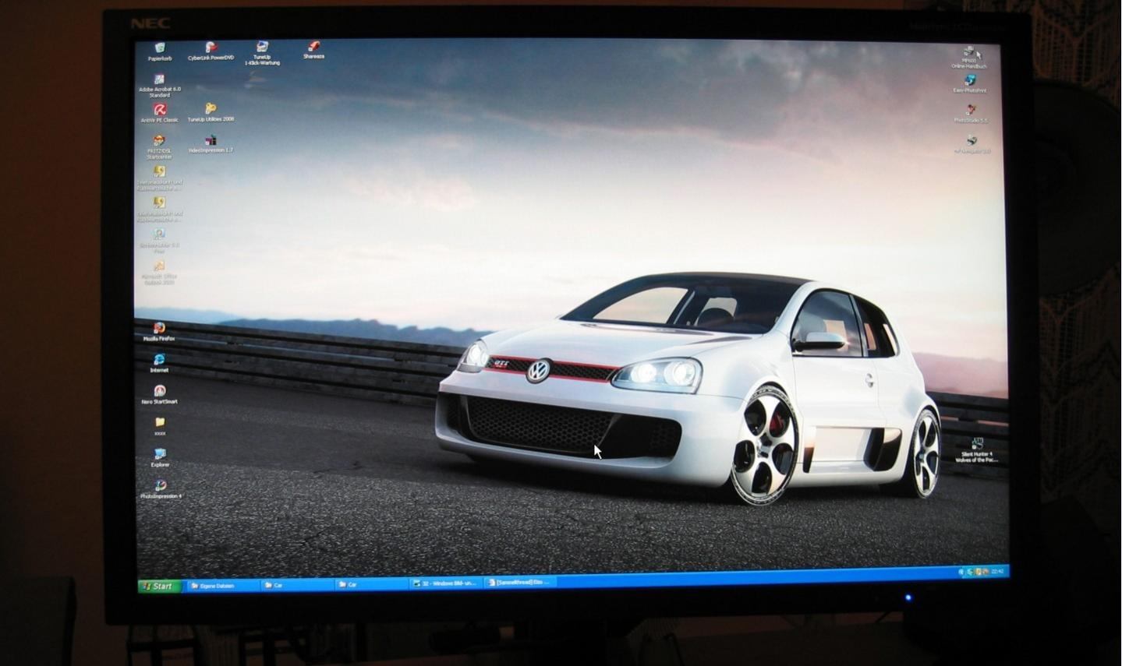Screen dimensions: 1122x666
Task: Switch to second Car folder taskbar button
Action: pyautogui.click(x=370, y=583)
